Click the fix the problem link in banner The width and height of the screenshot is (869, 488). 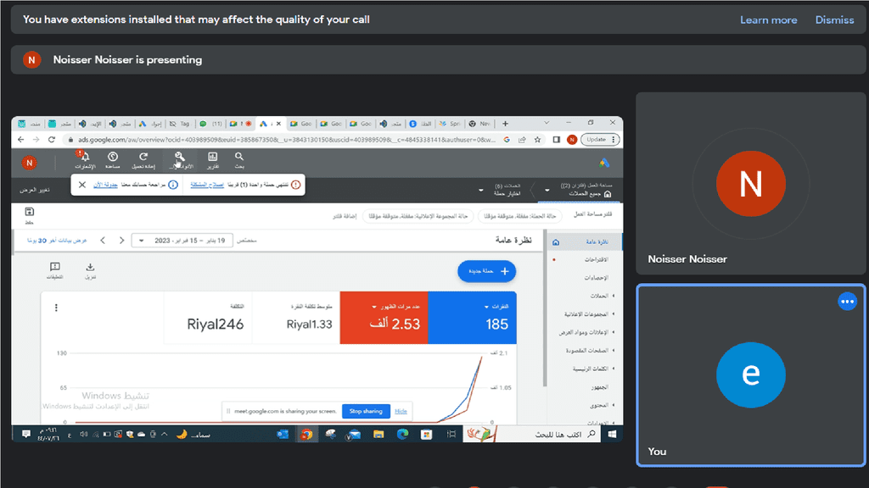tap(207, 185)
